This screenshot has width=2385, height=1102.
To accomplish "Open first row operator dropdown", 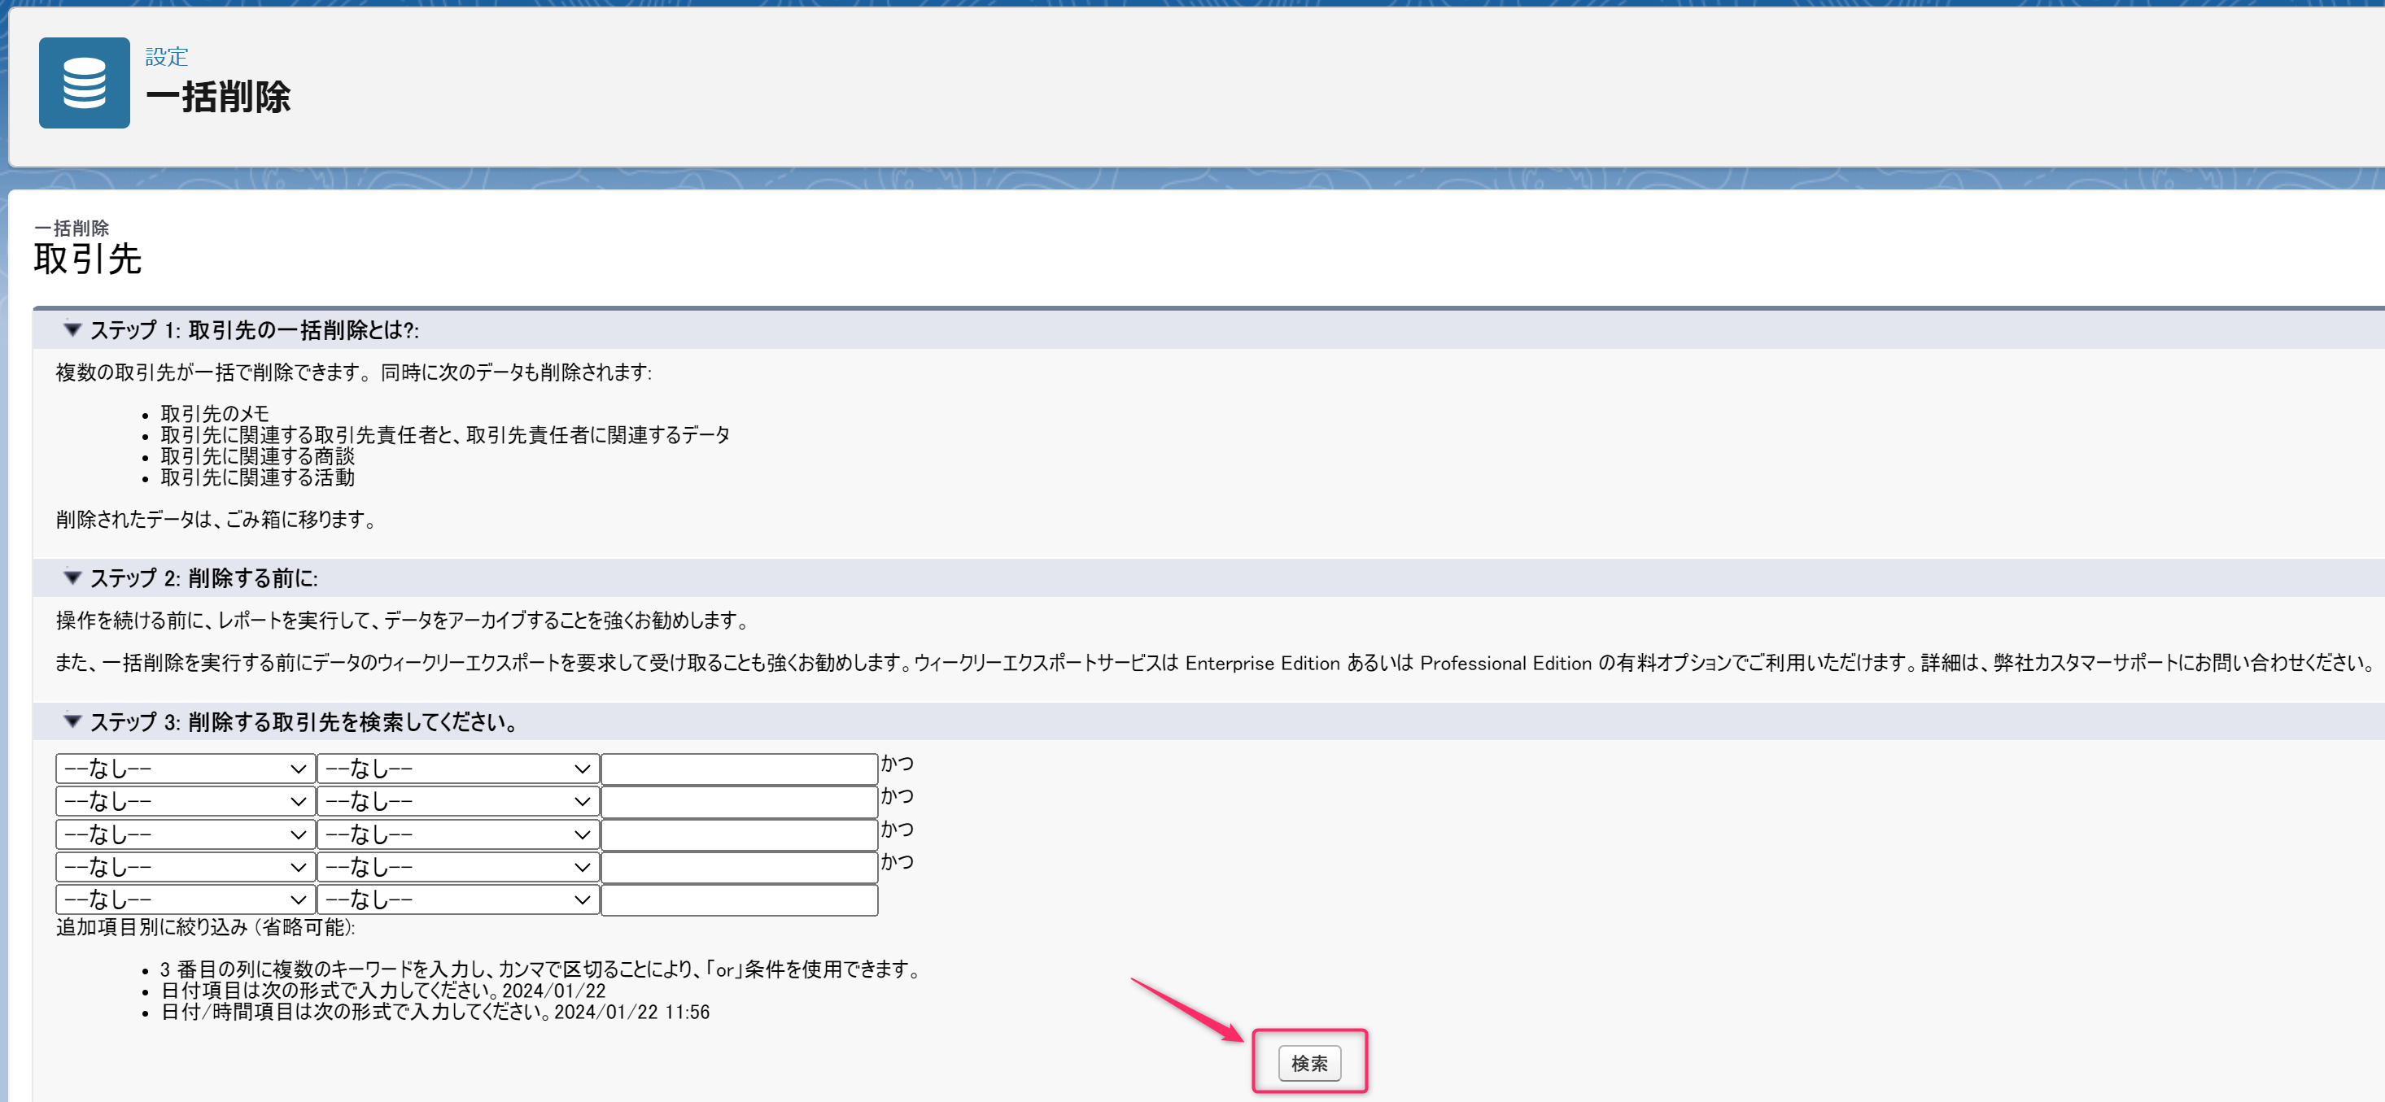I will point(457,768).
